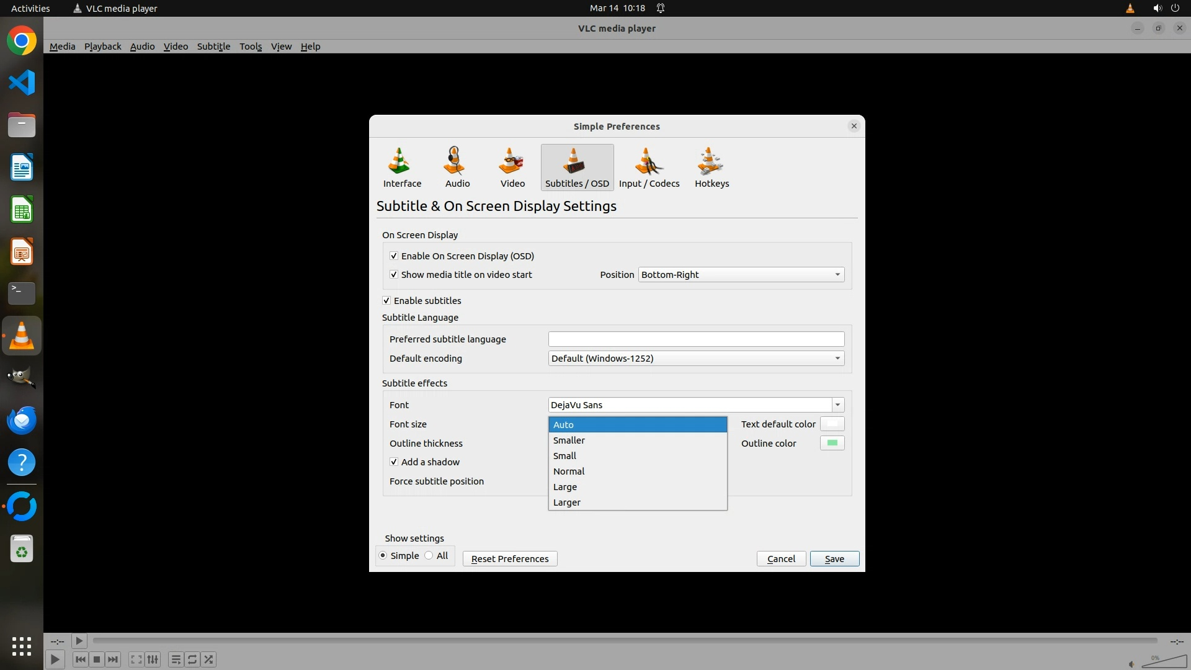This screenshot has height=670, width=1191.
Task: Pick the green Outline color swatch
Action: (x=832, y=443)
